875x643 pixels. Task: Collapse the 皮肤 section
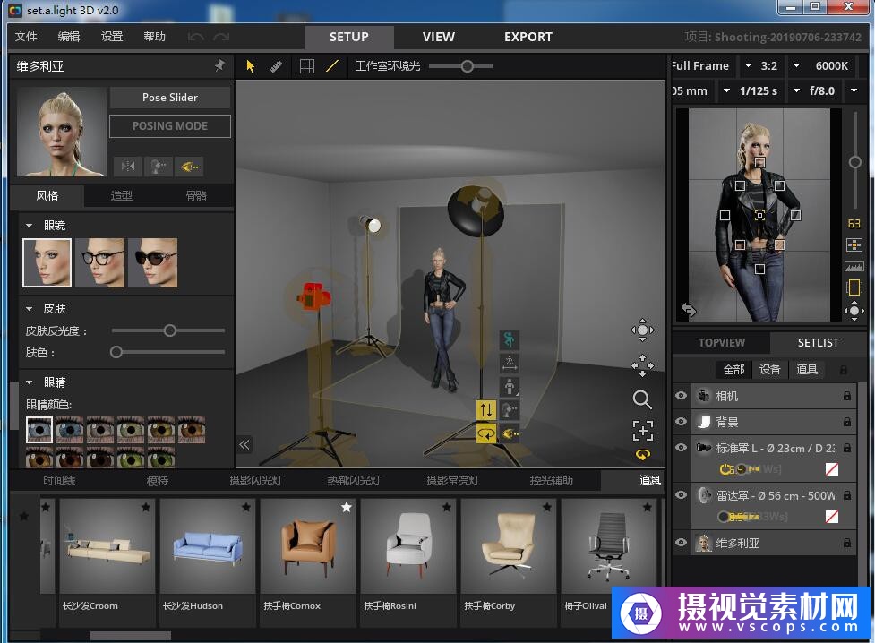pos(29,308)
